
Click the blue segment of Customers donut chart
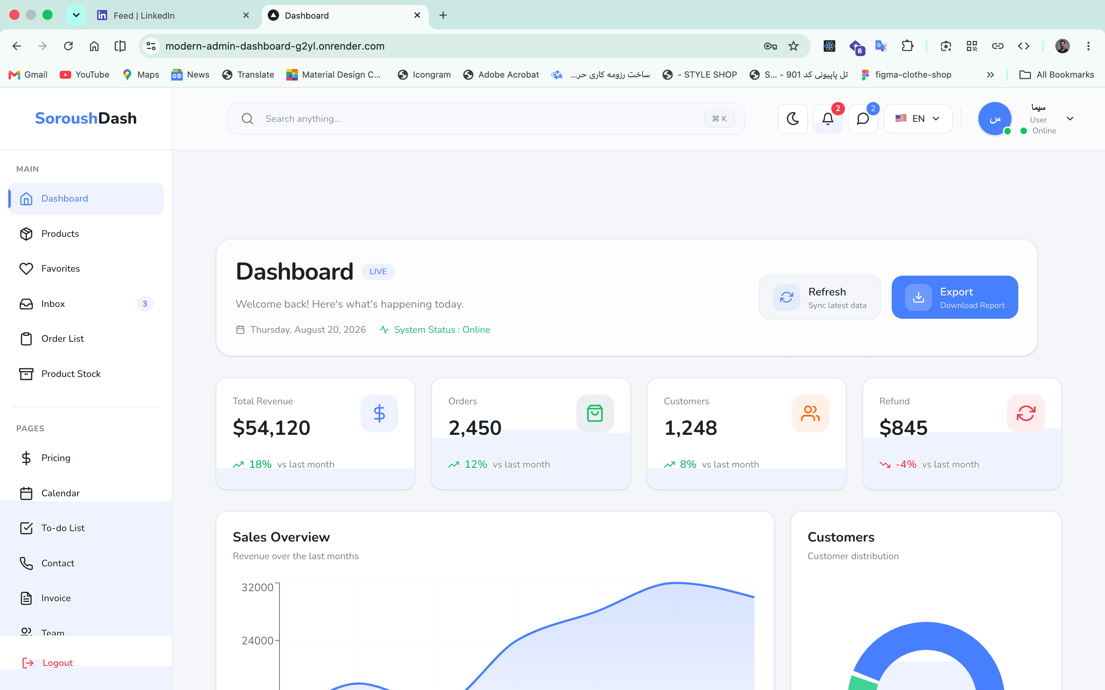926,635
